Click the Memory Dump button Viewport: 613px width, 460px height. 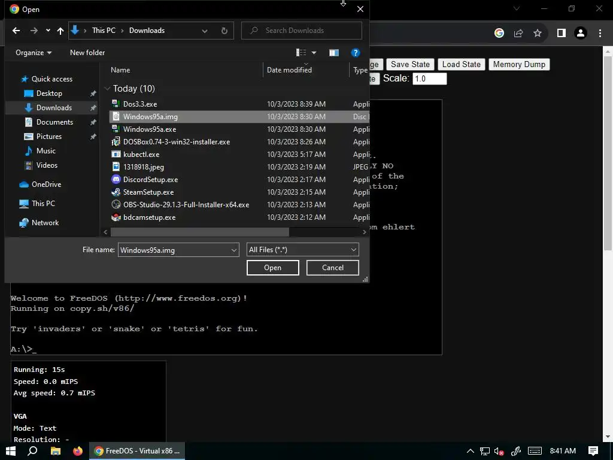(x=519, y=65)
